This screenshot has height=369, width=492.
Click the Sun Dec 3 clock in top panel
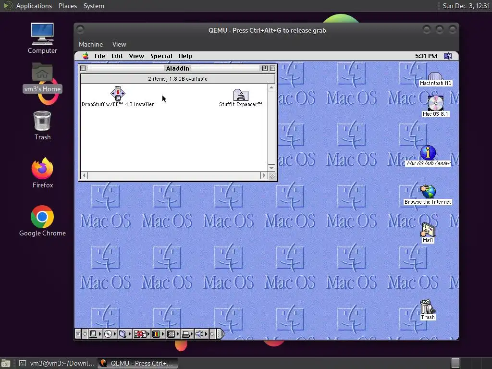tap(466, 6)
